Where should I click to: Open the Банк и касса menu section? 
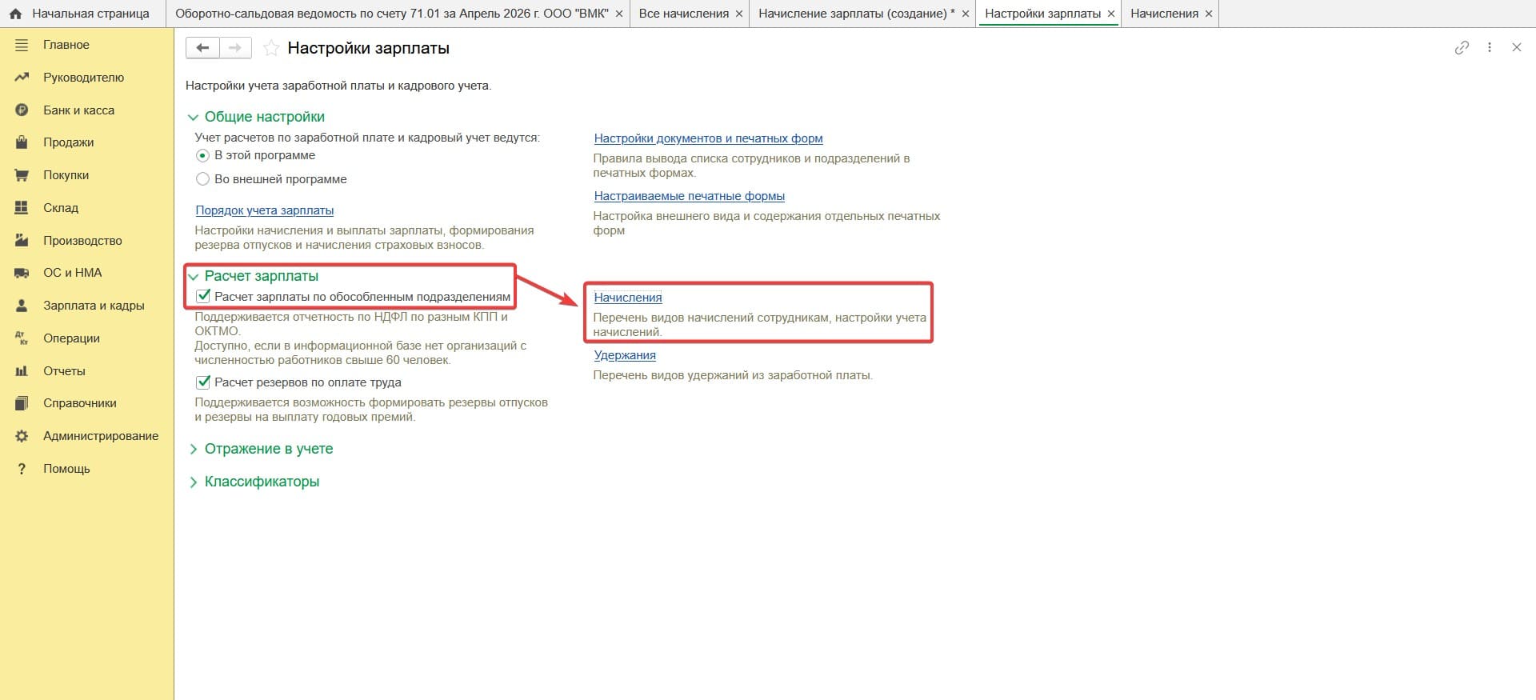click(78, 110)
